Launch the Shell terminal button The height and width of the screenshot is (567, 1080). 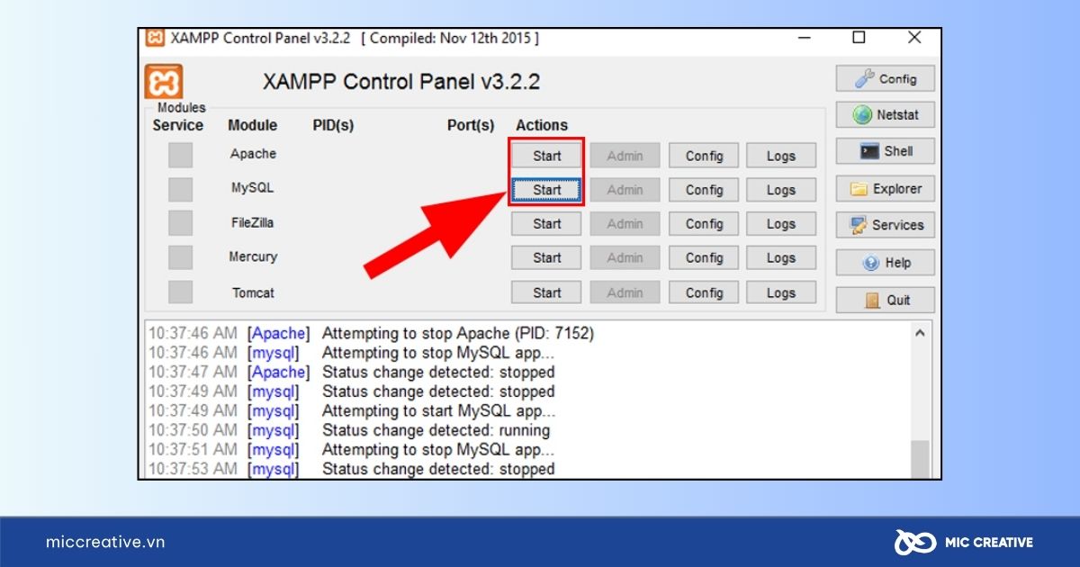point(886,151)
